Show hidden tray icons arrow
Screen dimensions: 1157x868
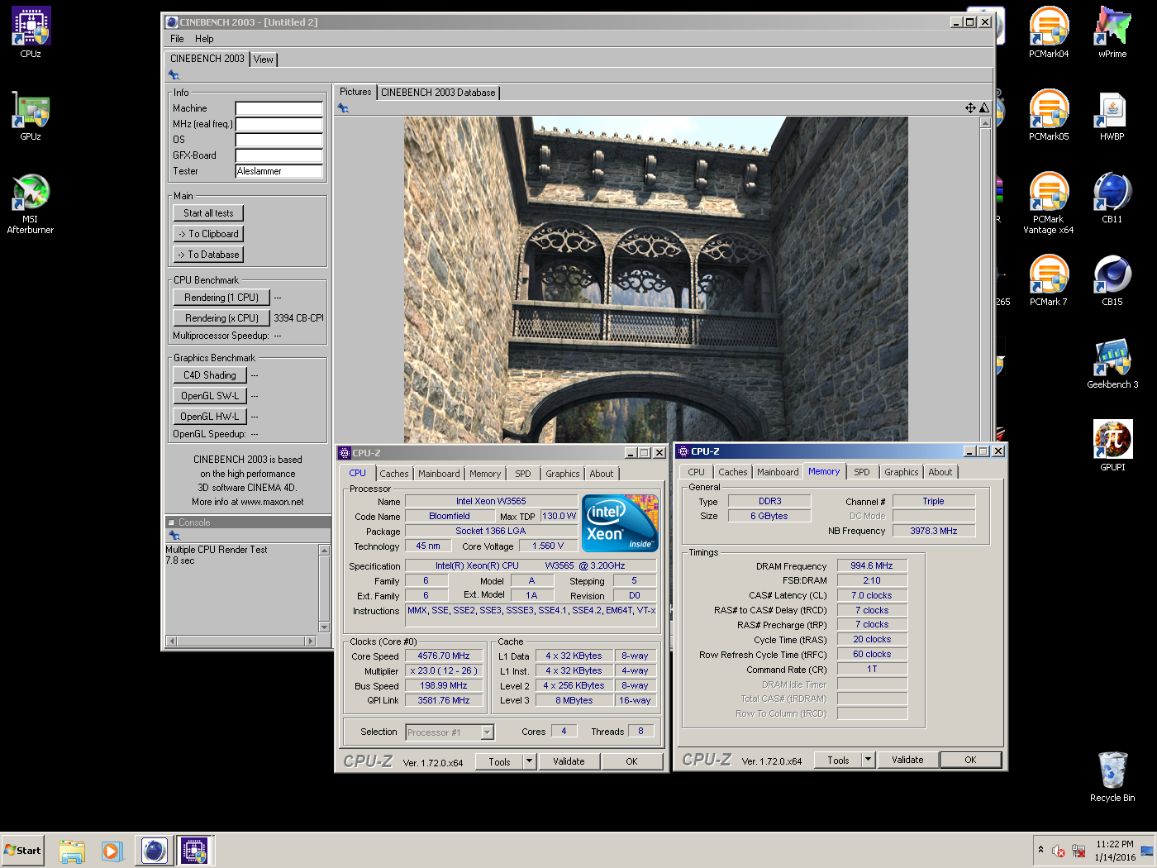tap(1040, 850)
